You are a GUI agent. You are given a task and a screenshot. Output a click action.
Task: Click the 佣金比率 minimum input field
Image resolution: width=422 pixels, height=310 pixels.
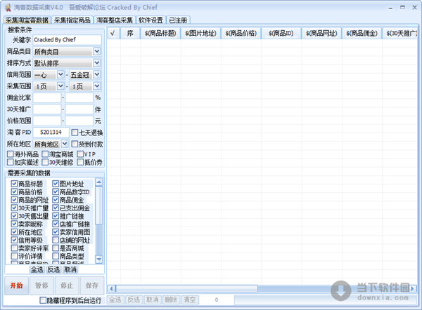47,97
